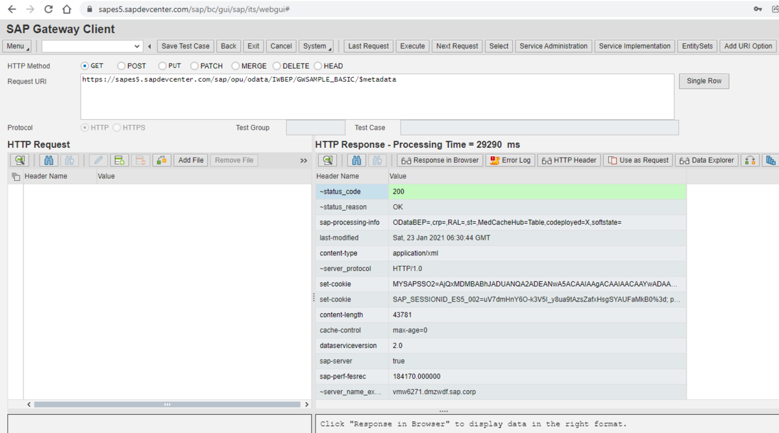Click Find Next icon in HTTP Request toolbar

pyautogui.click(x=69, y=160)
